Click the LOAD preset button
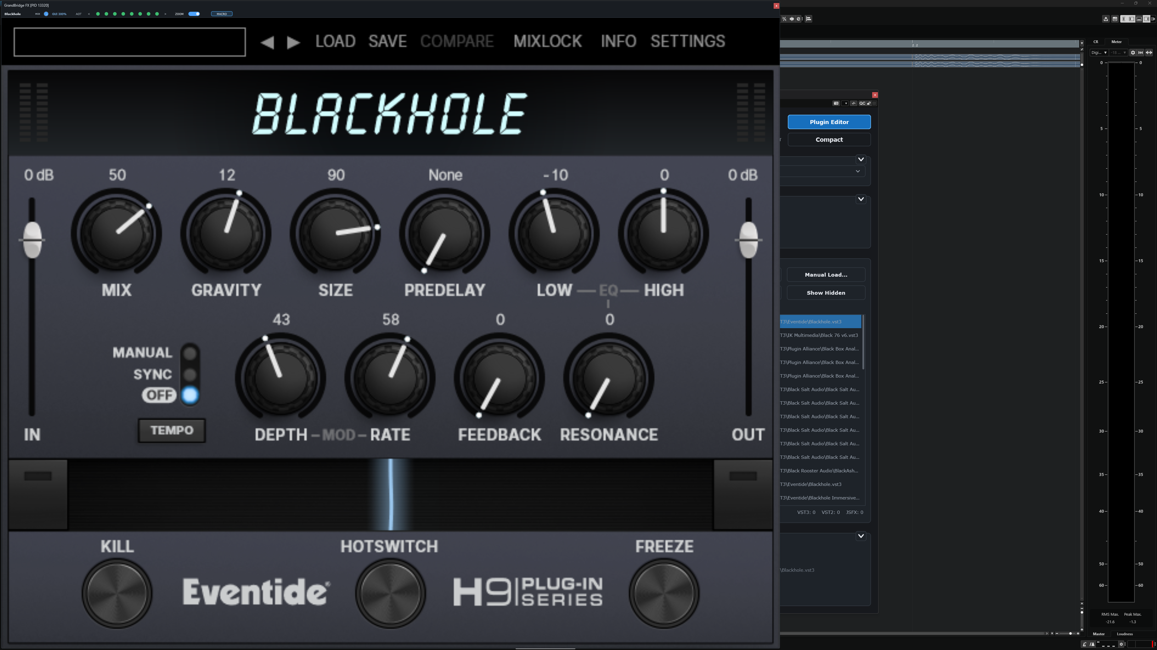The height and width of the screenshot is (650, 1157). pos(335,41)
